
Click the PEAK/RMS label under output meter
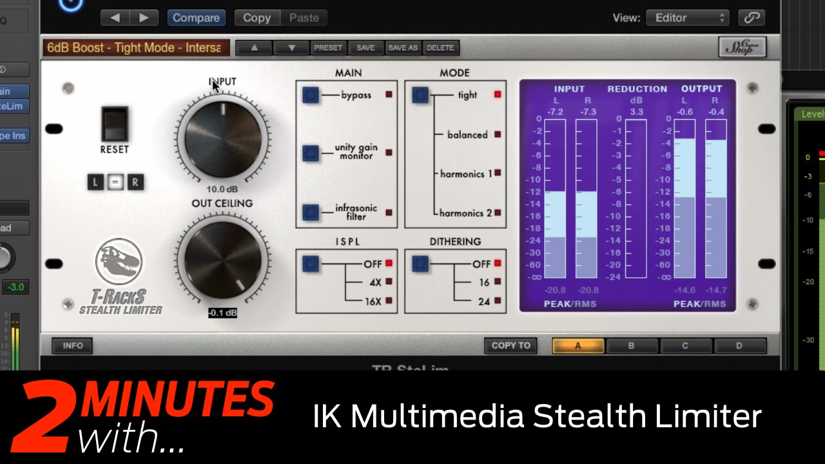tap(700, 304)
